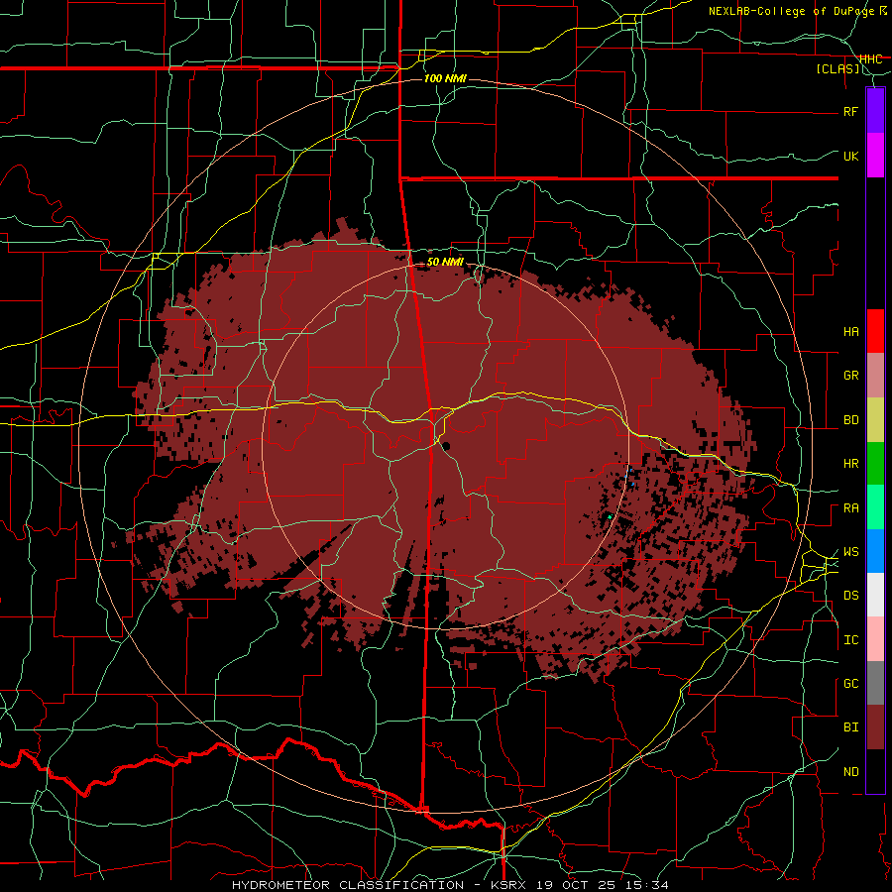Image resolution: width=892 pixels, height=892 pixels.
Task: Click the '[CLAS]' label
Action: click(837, 69)
